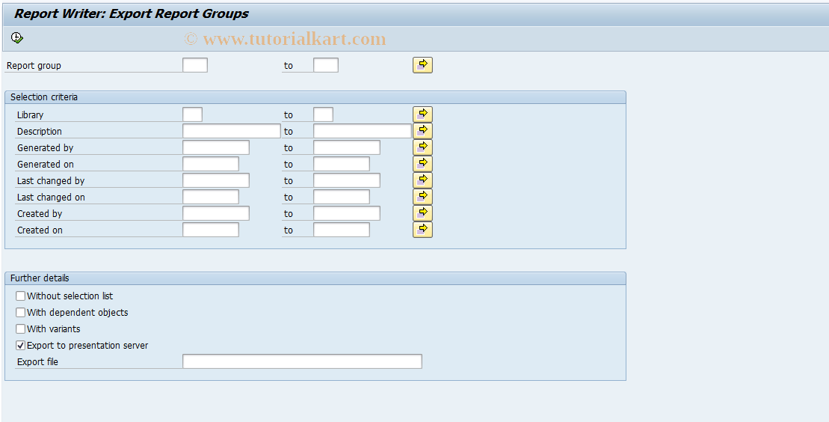829x422 pixels.
Task: Click the Last changed on label
Action: point(51,197)
